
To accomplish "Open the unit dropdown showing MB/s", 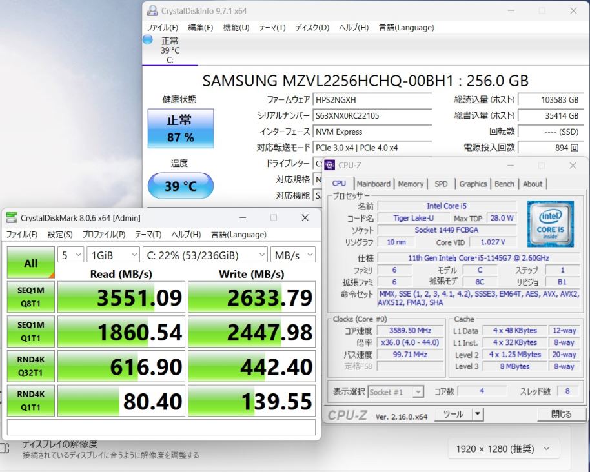I will (293, 255).
